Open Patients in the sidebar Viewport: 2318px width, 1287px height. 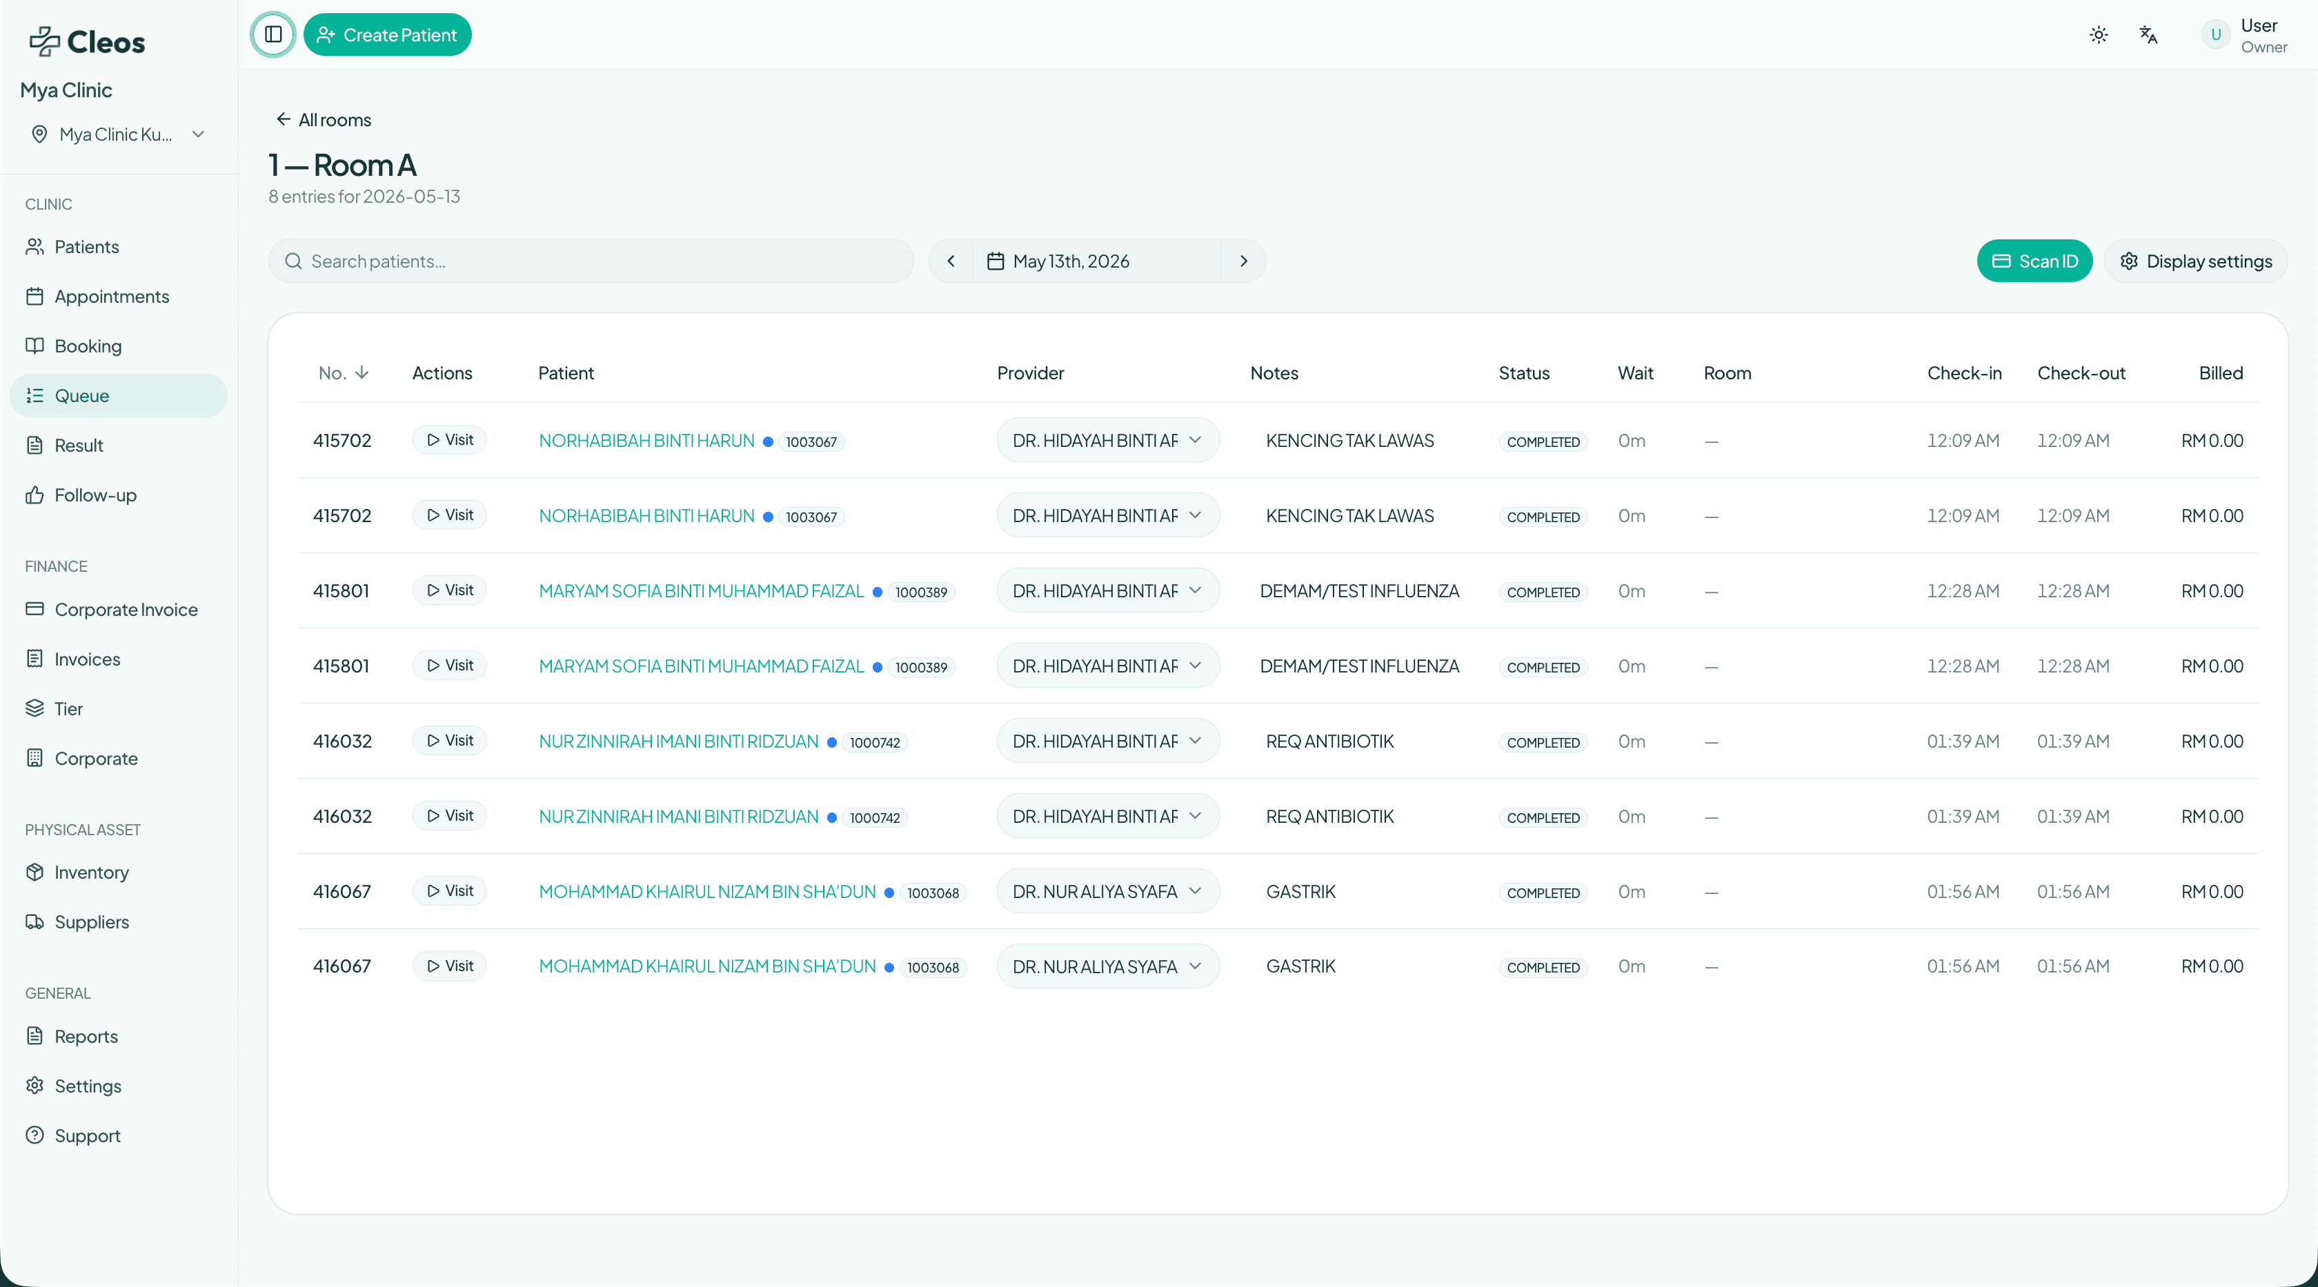click(x=118, y=246)
